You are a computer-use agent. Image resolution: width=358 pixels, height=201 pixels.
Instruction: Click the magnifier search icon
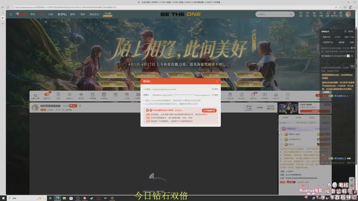pyautogui.click(x=291, y=14)
